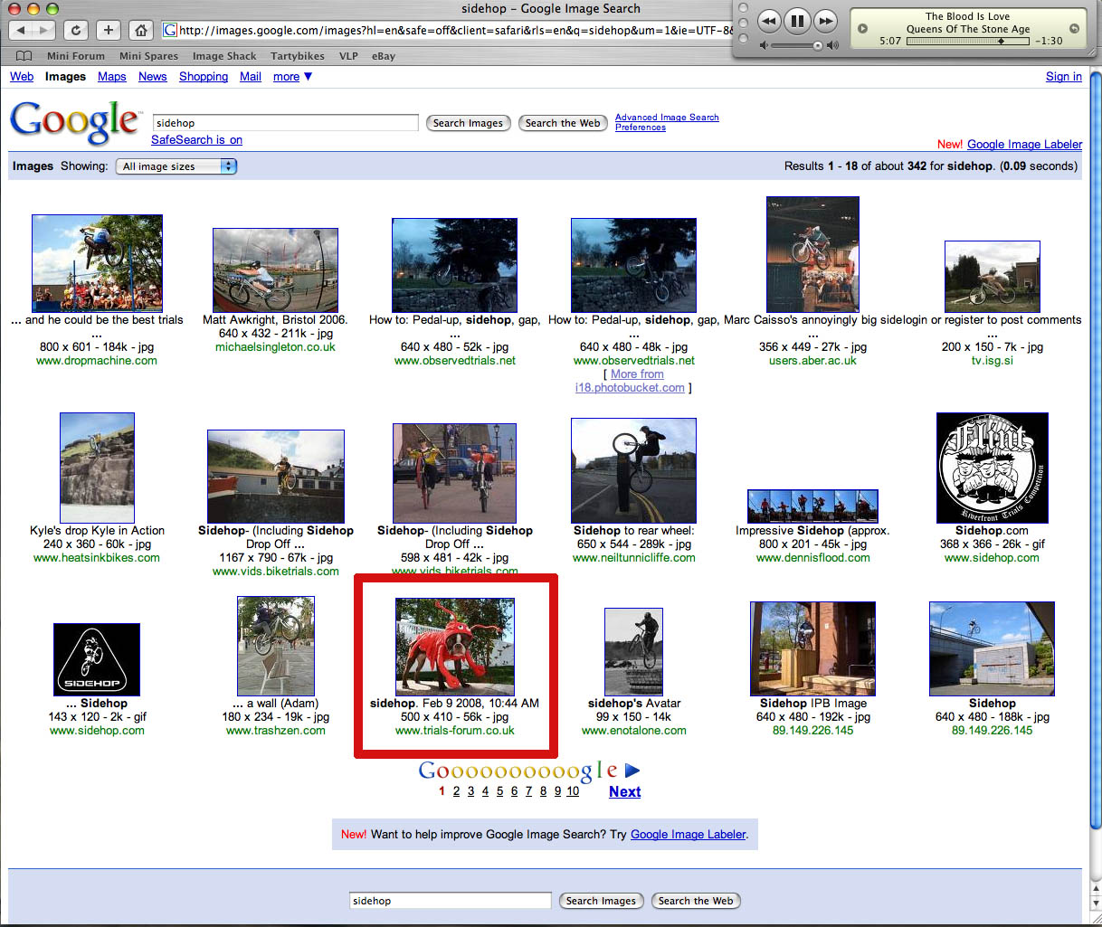Click the blue next-page arrow beside Gooooogle

[x=632, y=771]
